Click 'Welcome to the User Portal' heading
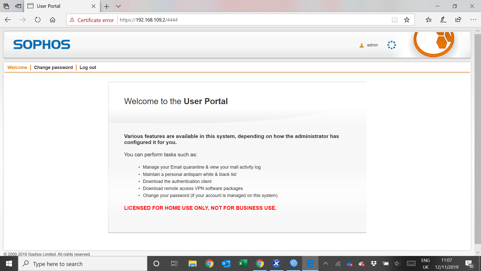The image size is (481, 271). [176, 101]
